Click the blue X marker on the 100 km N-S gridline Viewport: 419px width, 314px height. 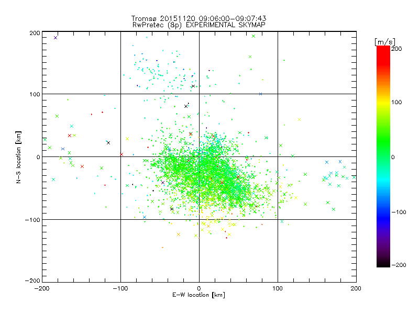[260, 94]
